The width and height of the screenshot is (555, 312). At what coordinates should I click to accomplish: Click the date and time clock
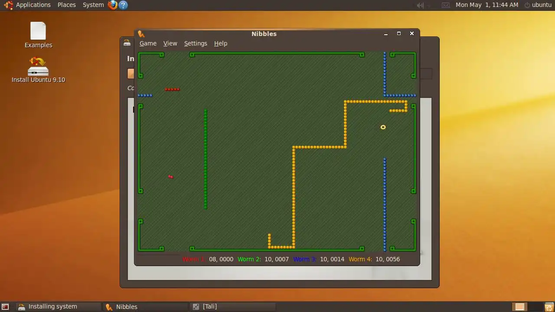[487, 5]
